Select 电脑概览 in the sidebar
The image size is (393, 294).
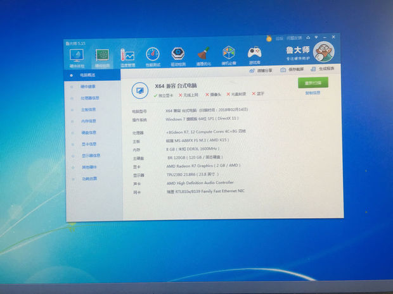[93, 75]
